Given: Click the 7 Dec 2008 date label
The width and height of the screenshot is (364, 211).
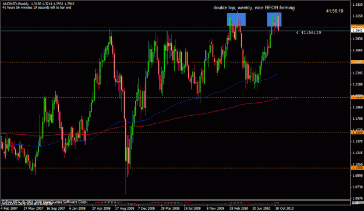Looking at the screenshot, I should pyautogui.click(x=147, y=208).
